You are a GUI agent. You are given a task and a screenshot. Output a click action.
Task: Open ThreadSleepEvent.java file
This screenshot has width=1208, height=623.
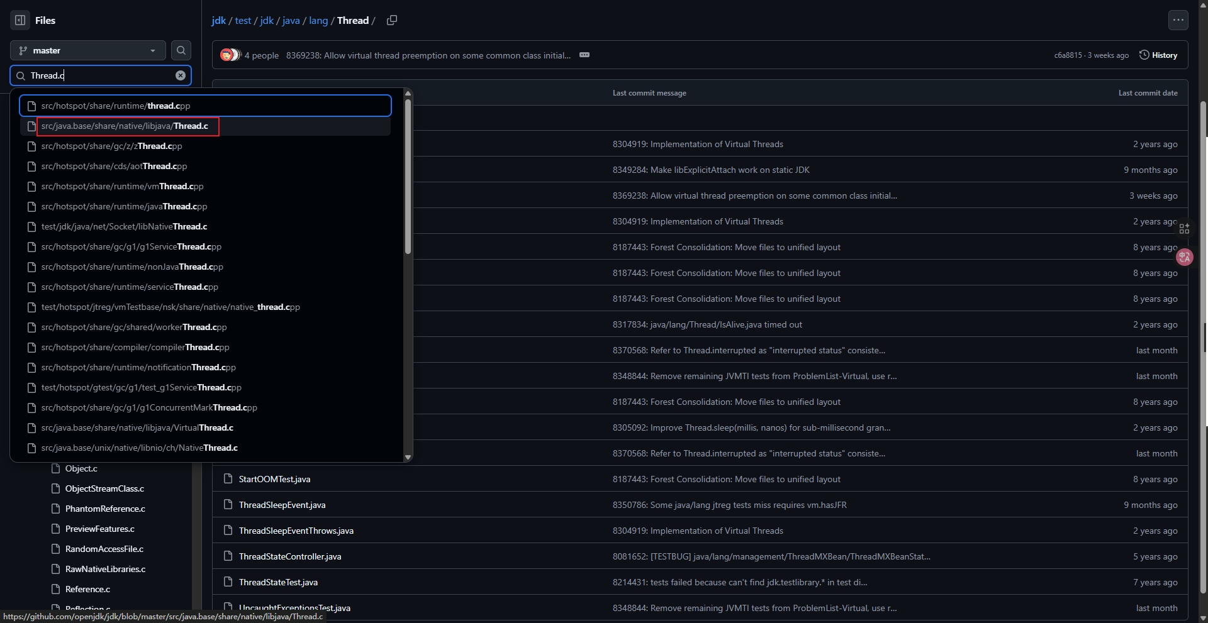click(x=282, y=505)
